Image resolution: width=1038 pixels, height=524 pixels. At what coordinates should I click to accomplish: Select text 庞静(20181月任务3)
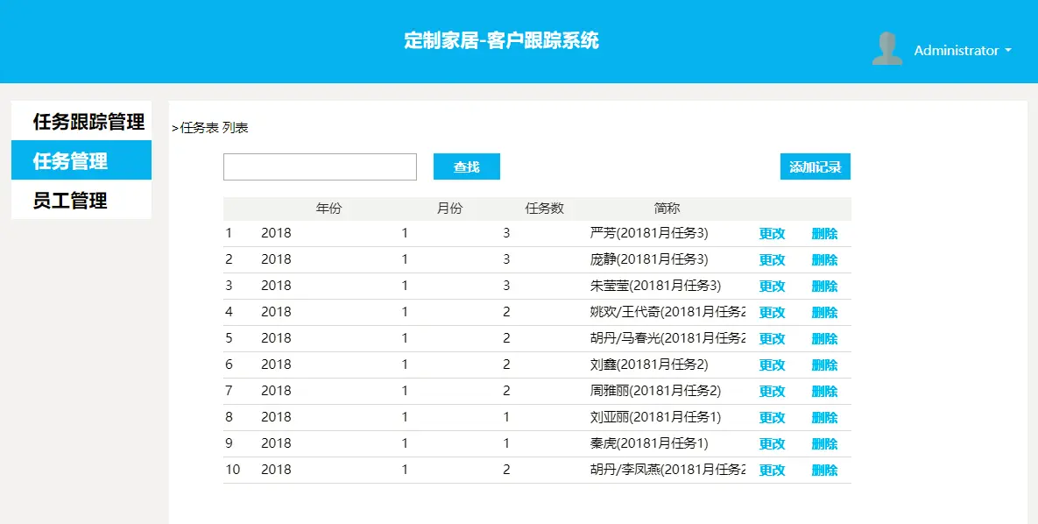[x=649, y=259]
